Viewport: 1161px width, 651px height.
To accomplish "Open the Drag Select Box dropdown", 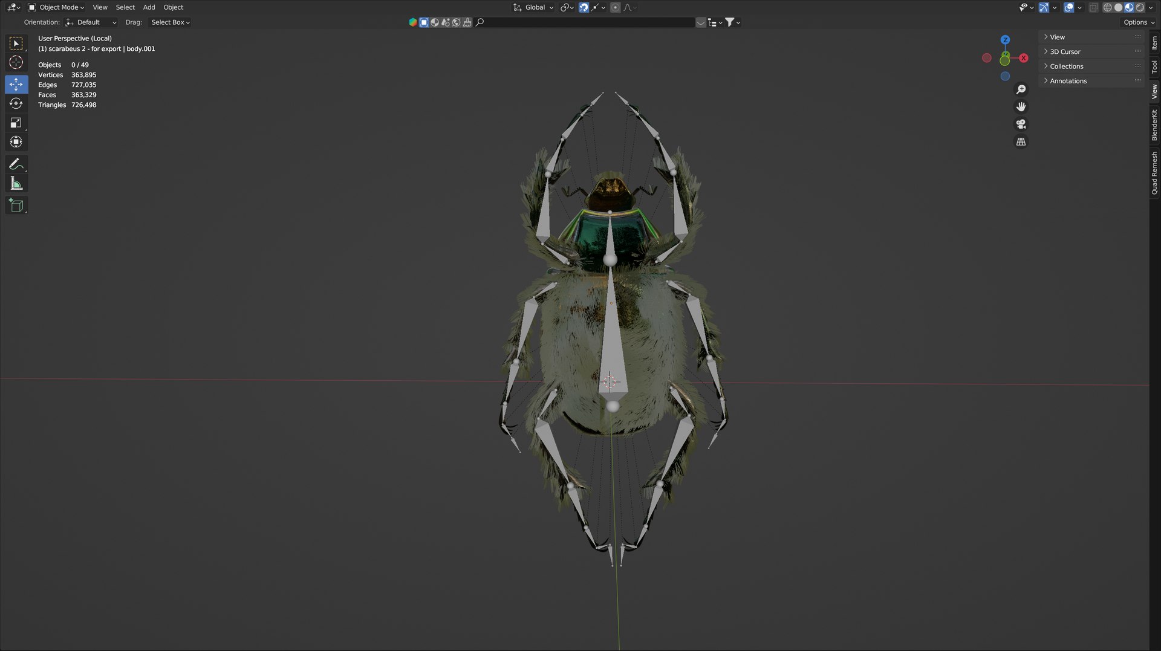I will pyautogui.click(x=170, y=22).
